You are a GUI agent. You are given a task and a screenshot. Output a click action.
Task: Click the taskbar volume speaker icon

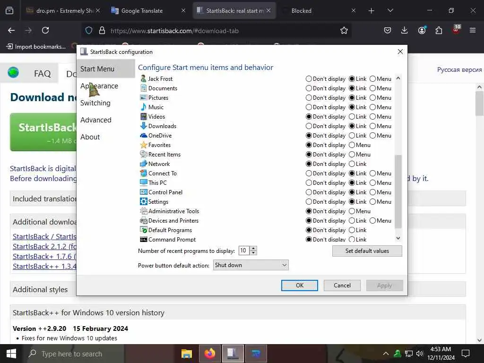click(420, 354)
